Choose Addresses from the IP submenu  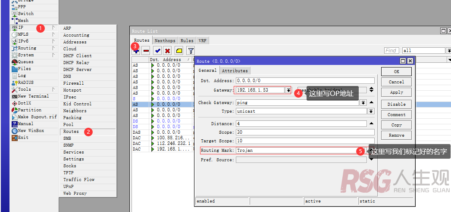88,42
